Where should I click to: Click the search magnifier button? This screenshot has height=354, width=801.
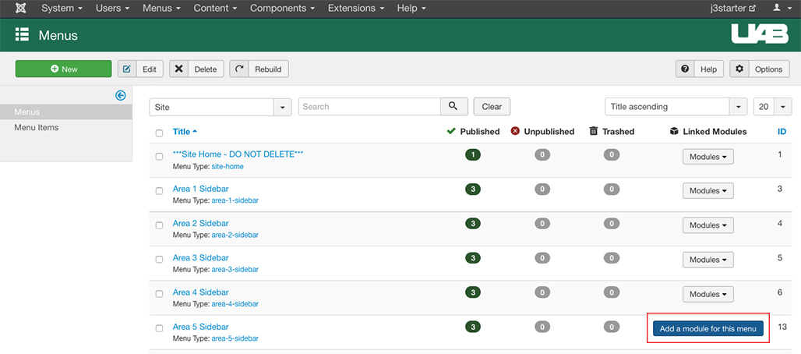tap(453, 107)
